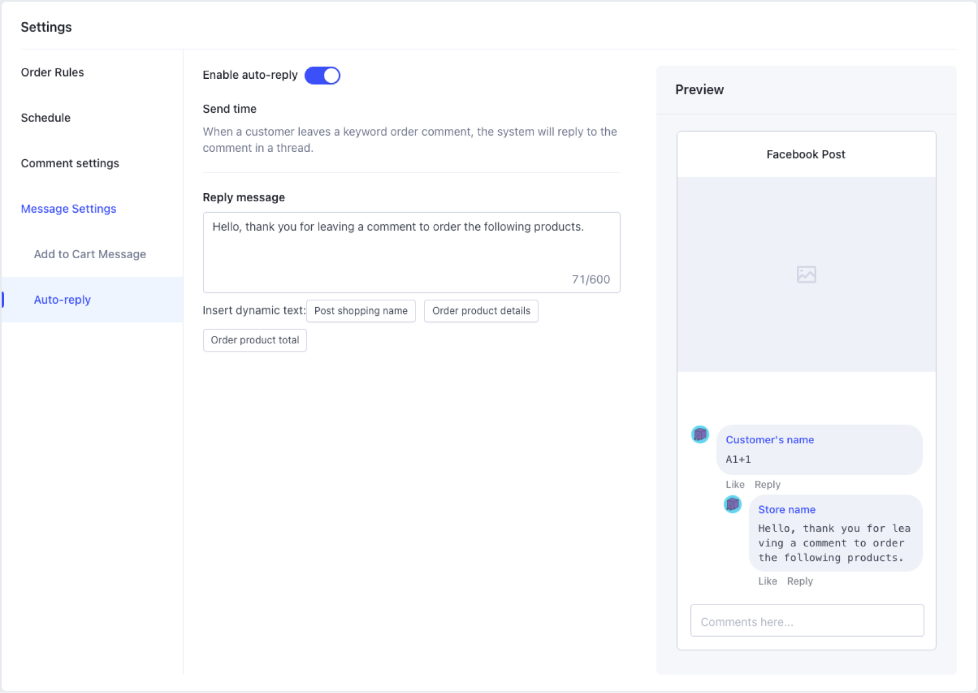
Task: Expand Message Settings menu
Action: [x=68, y=209]
